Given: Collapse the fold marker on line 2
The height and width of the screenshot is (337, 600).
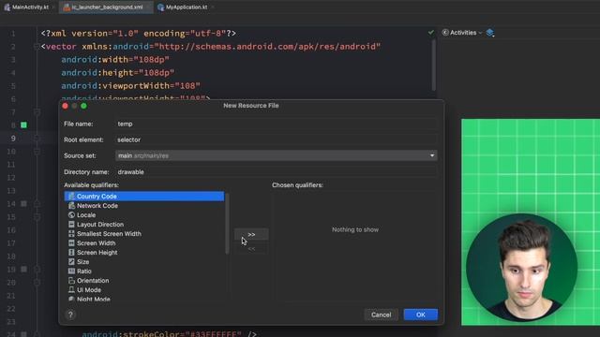Looking at the screenshot, I should (37, 47).
